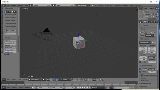Open the Global orientation dropdown

67,79
